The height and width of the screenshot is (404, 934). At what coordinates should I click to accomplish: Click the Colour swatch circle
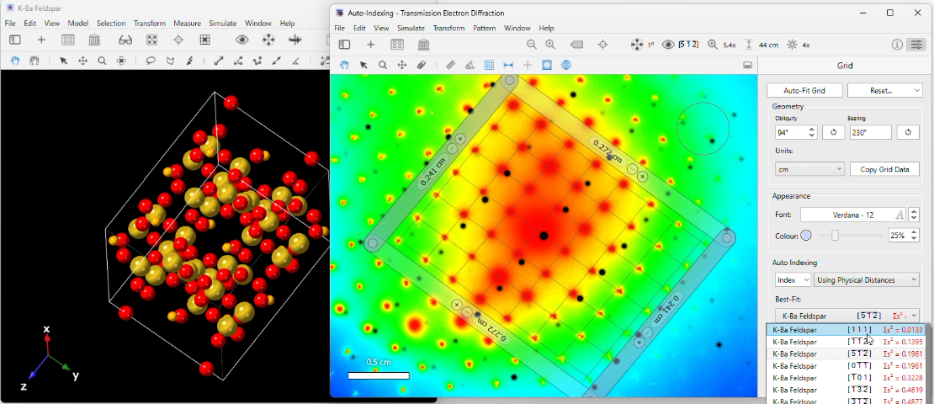coord(805,236)
